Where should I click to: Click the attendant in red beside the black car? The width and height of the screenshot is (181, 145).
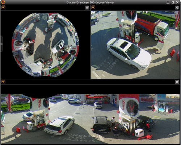[148, 127]
